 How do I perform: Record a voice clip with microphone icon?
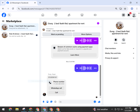(x=43, y=102)
